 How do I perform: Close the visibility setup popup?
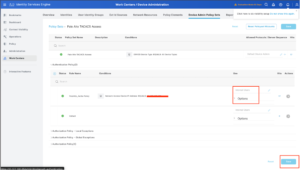pos(296,11)
